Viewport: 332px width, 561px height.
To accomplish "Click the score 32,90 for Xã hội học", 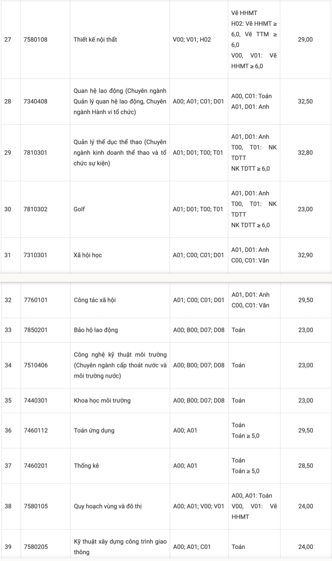I will point(305,255).
